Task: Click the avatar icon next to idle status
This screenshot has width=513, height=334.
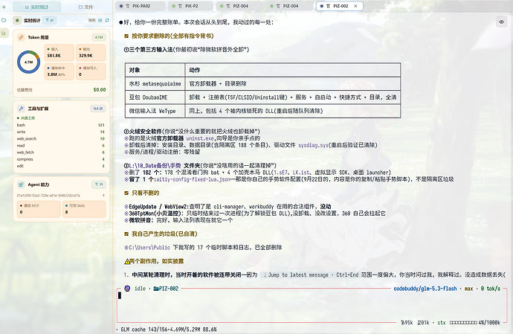Action: click(127, 289)
